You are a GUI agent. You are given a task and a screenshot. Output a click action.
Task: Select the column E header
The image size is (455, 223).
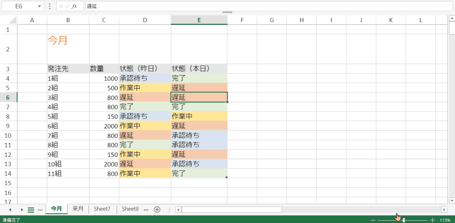(199, 20)
